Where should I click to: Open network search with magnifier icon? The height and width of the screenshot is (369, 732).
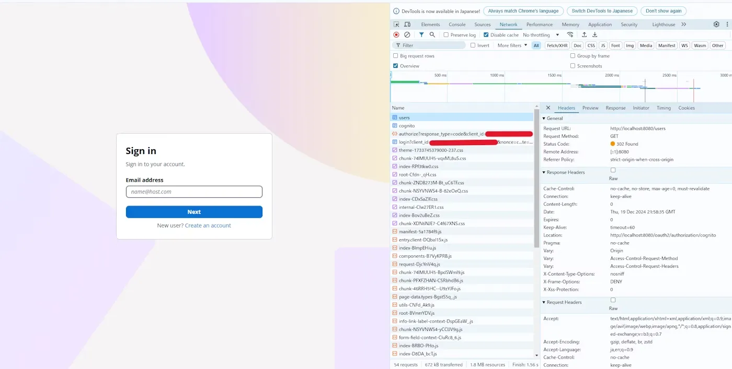tap(432, 35)
